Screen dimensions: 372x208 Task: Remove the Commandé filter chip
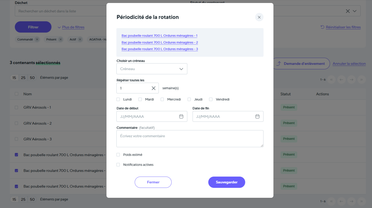[x=37, y=39]
